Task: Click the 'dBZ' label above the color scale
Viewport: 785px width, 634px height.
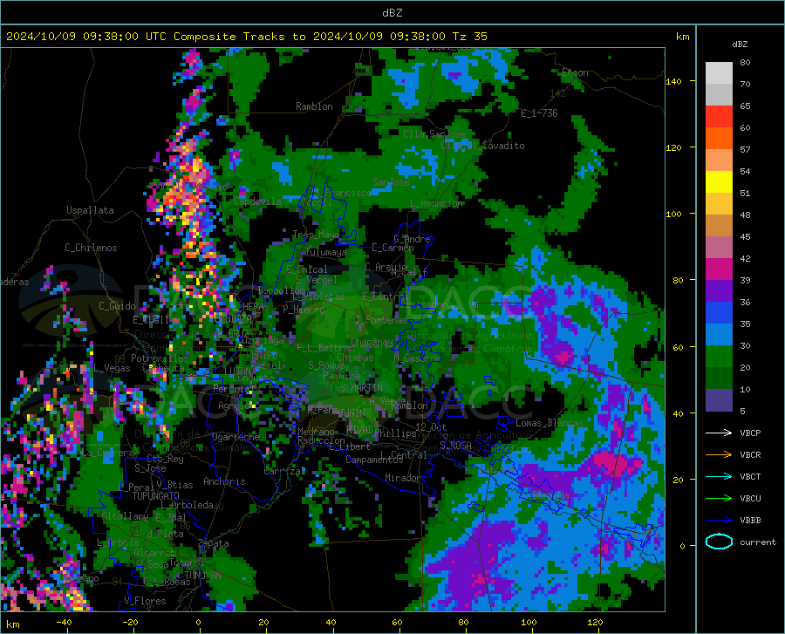Action: (740, 44)
